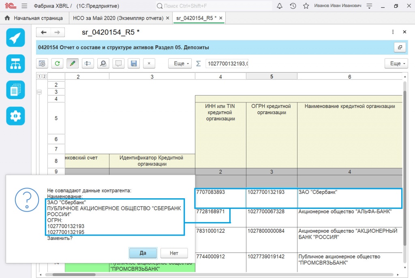Select grouping level 2 button
Viewport: 415px width, 278px height.
pyautogui.click(x=45, y=76)
